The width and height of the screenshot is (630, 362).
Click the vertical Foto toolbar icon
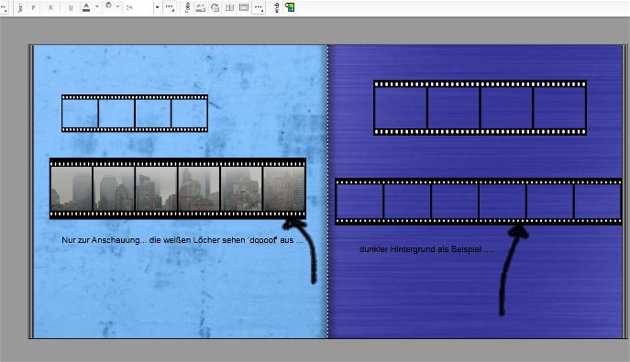point(187,7)
